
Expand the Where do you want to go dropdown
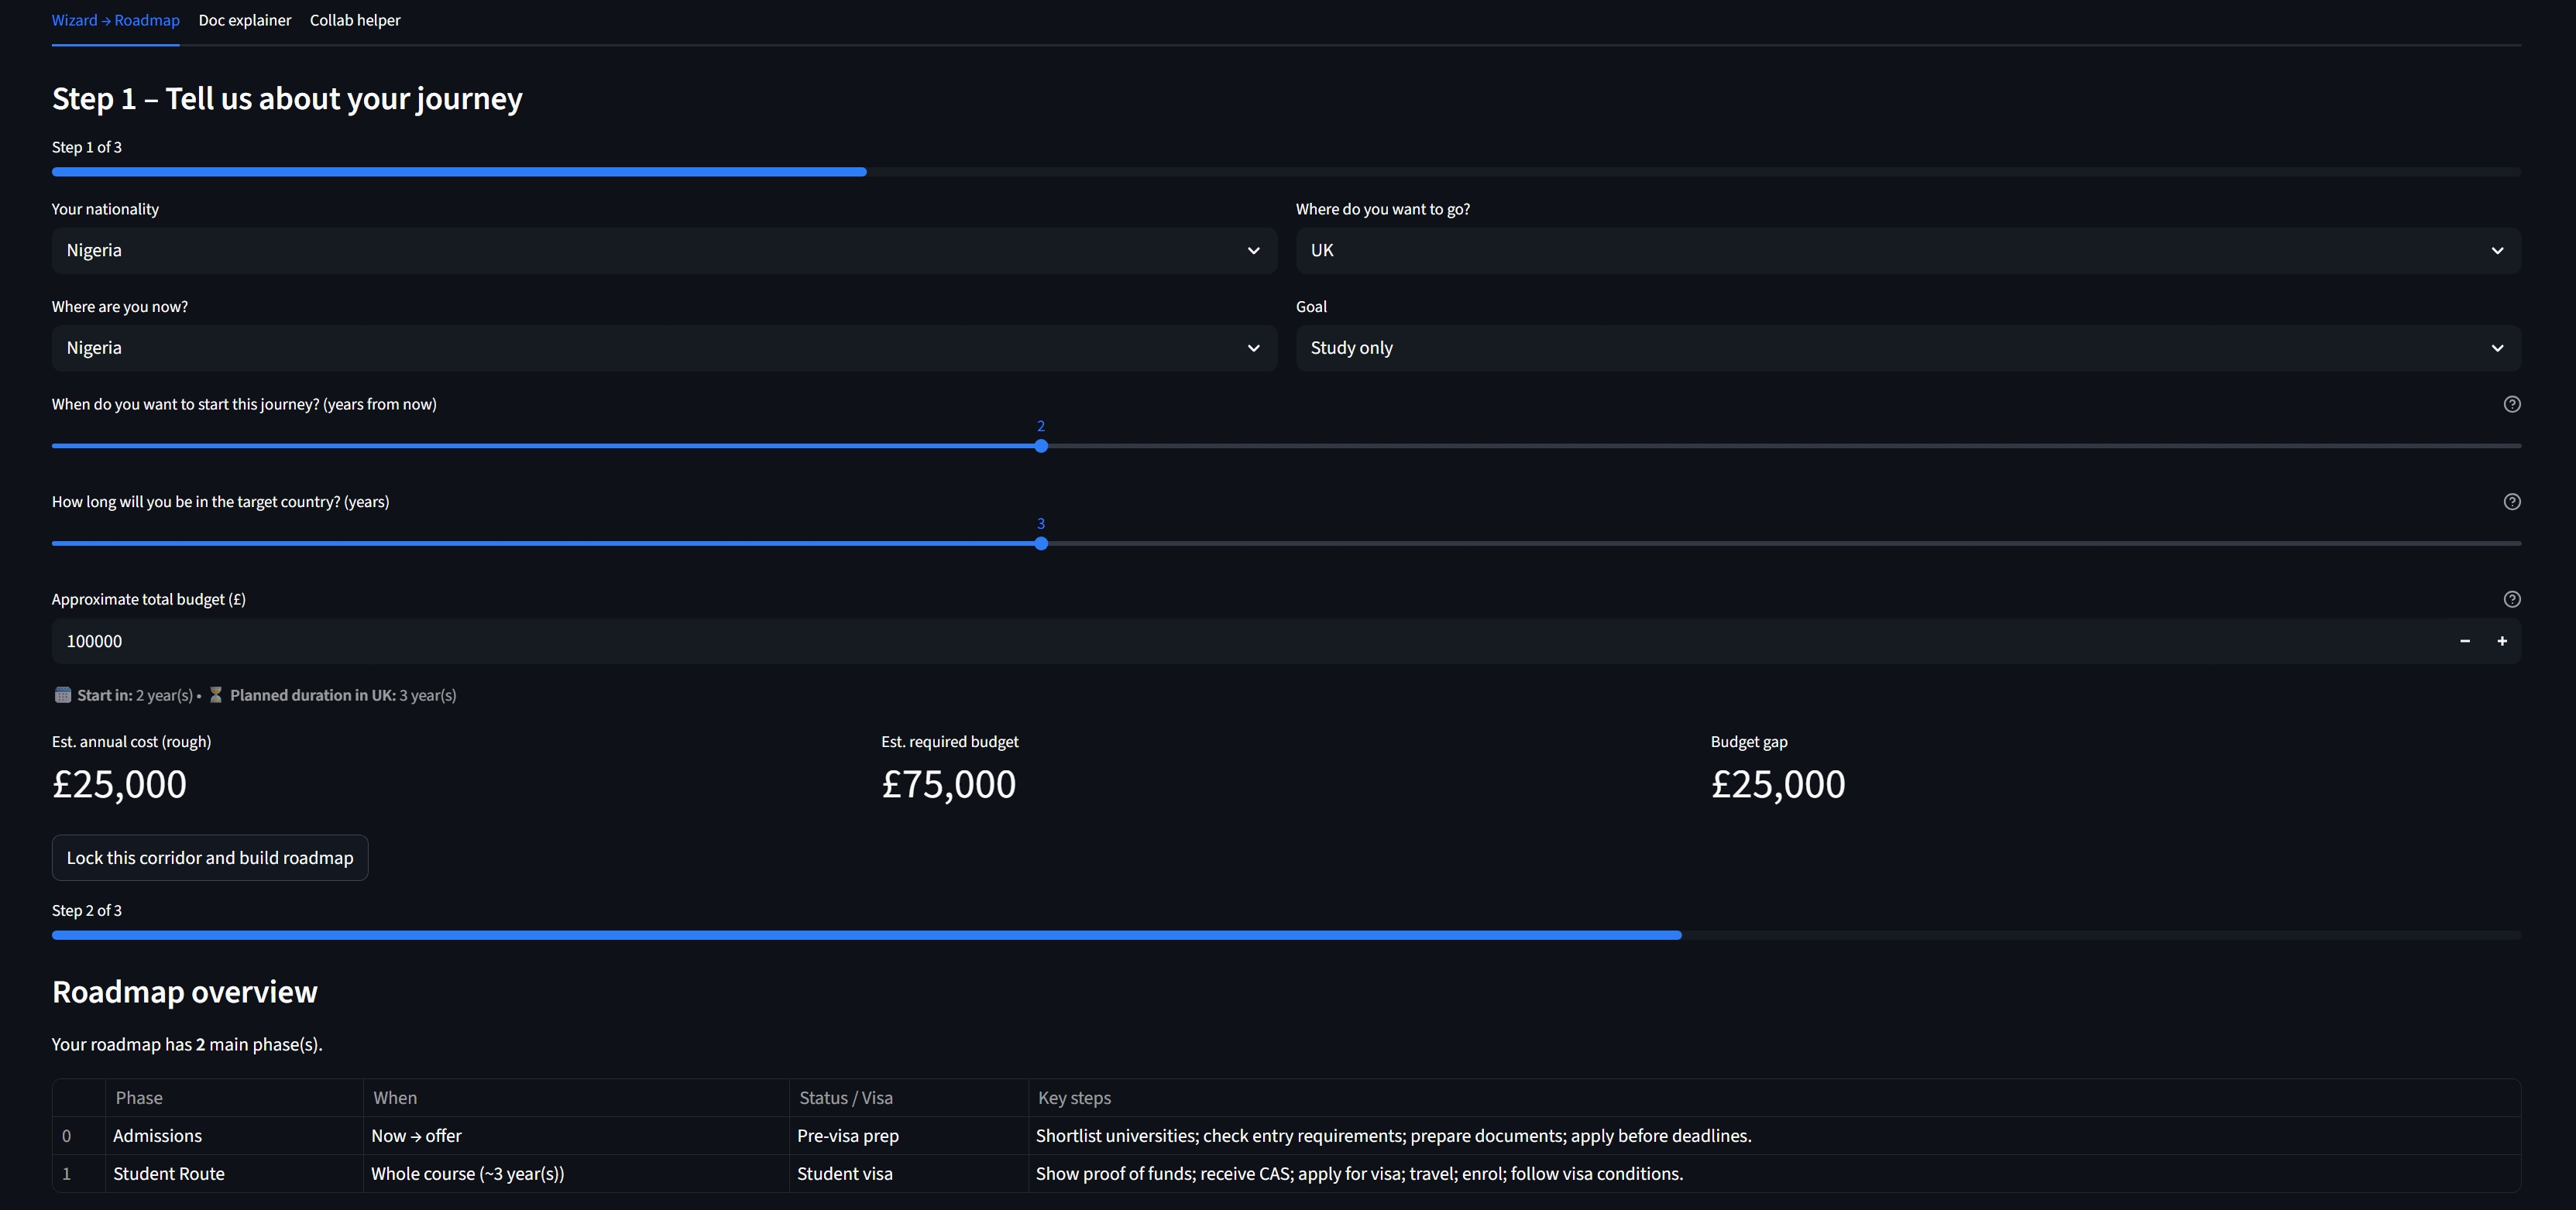pos(1907,251)
